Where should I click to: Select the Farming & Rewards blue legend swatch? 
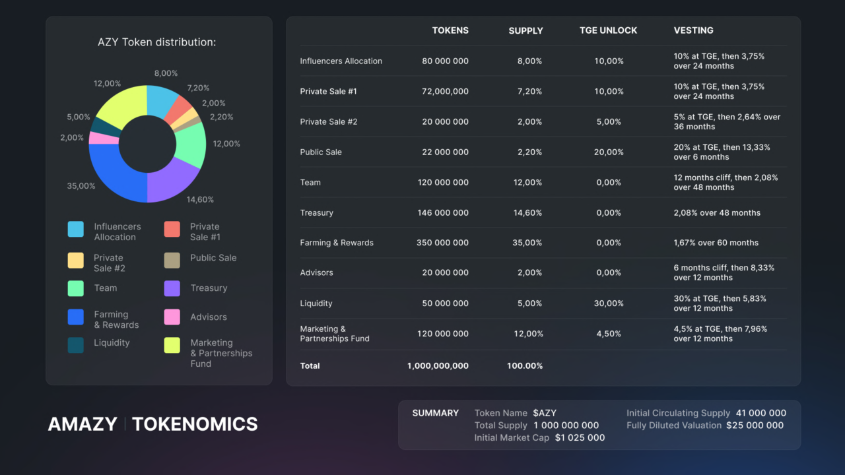(76, 317)
